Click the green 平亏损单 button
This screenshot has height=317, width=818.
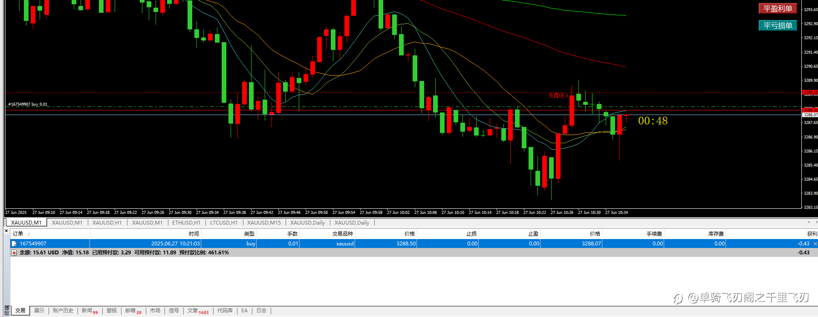tap(778, 26)
